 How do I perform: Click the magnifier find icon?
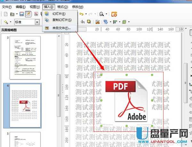click(x=101, y=14)
